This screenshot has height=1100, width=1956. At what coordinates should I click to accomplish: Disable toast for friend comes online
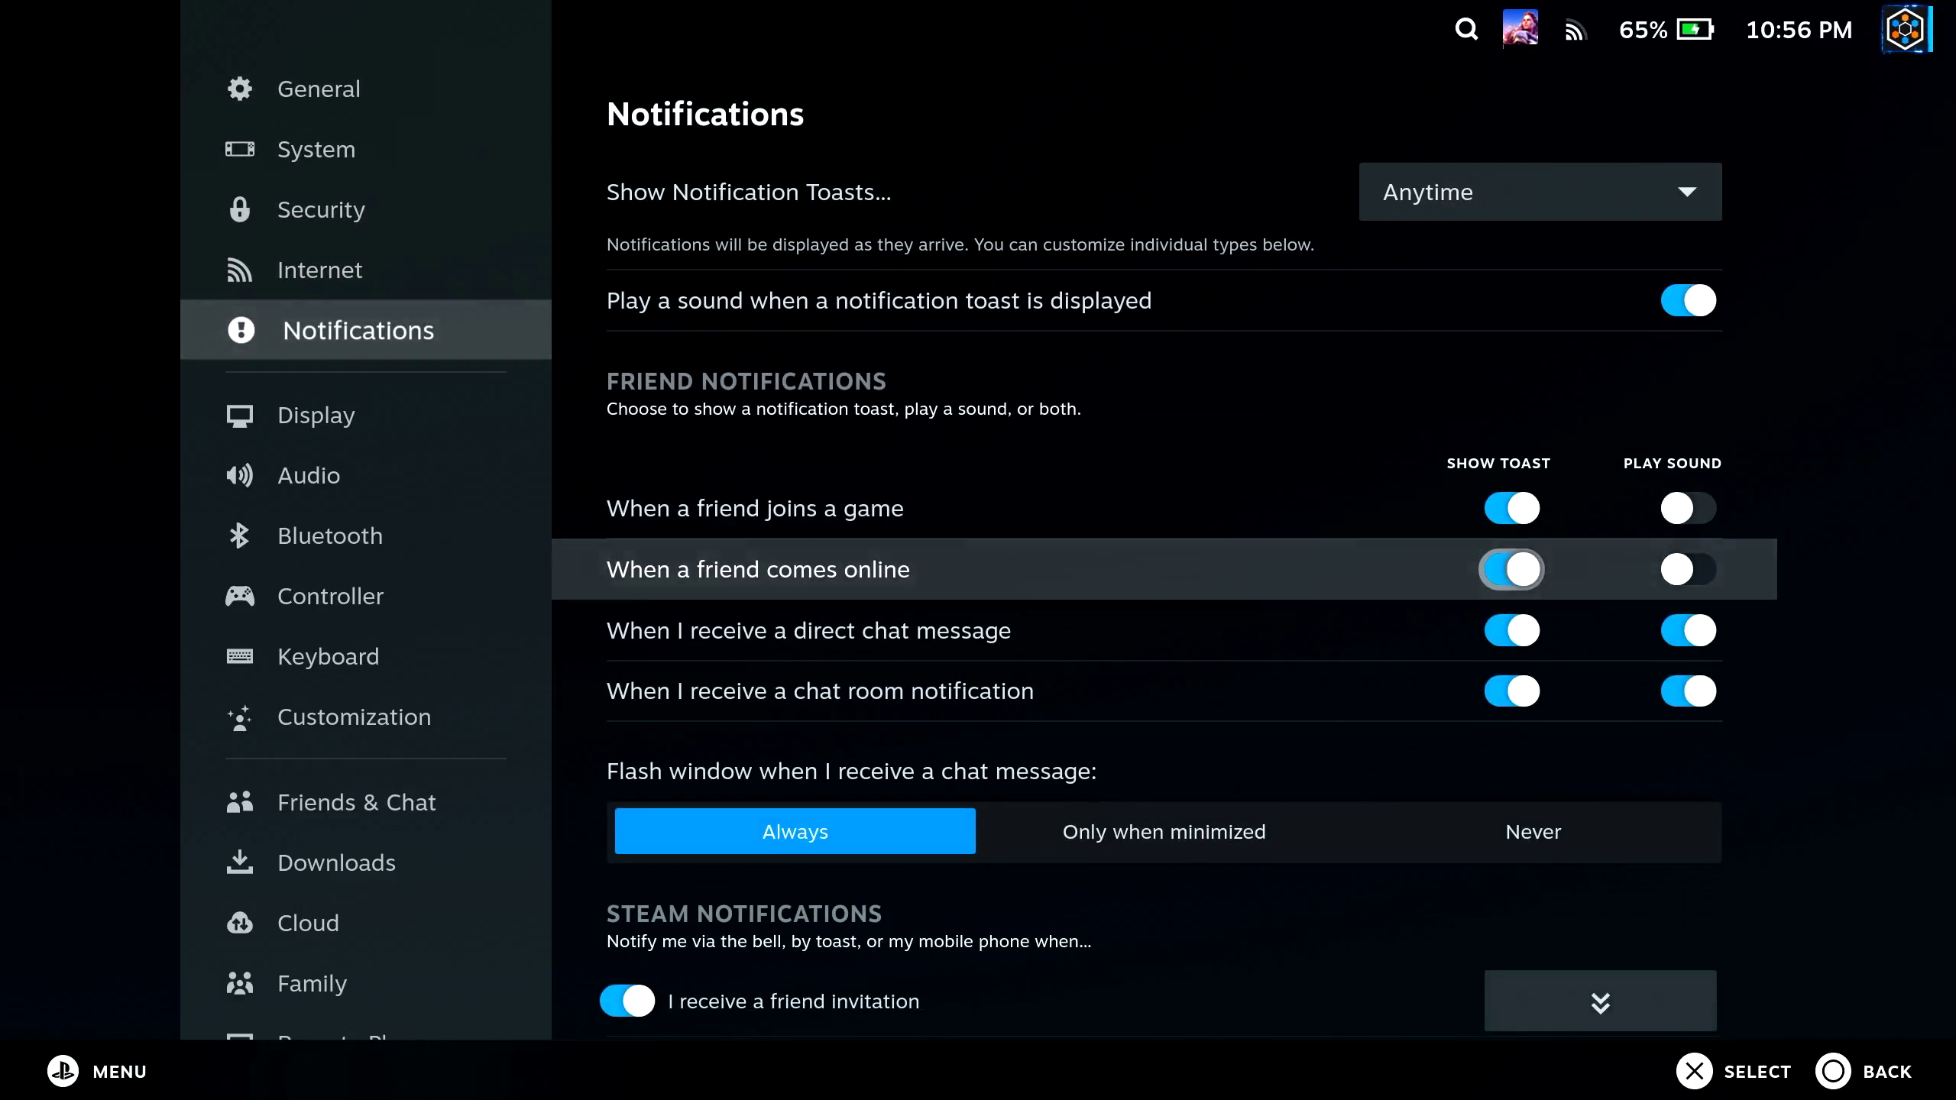click(x=1511, y=569)
